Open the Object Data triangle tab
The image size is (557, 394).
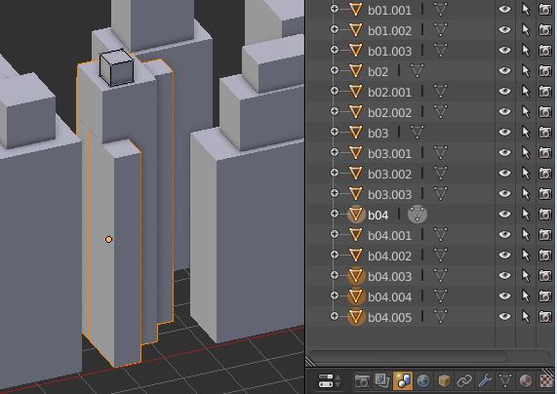(505, 381)
